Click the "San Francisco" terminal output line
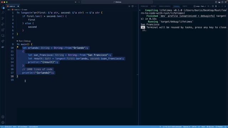 (x=150, y=25)
